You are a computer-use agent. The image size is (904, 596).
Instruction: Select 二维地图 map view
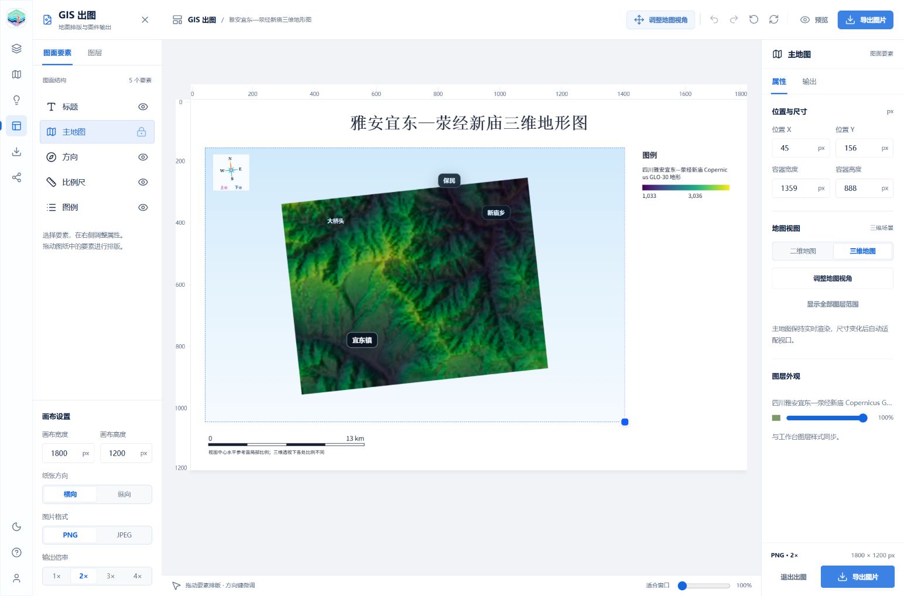point(803,251)
